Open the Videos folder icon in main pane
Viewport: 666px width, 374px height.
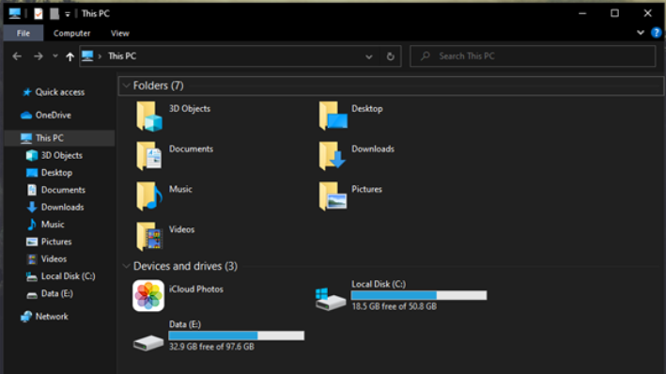pos(149,236)
